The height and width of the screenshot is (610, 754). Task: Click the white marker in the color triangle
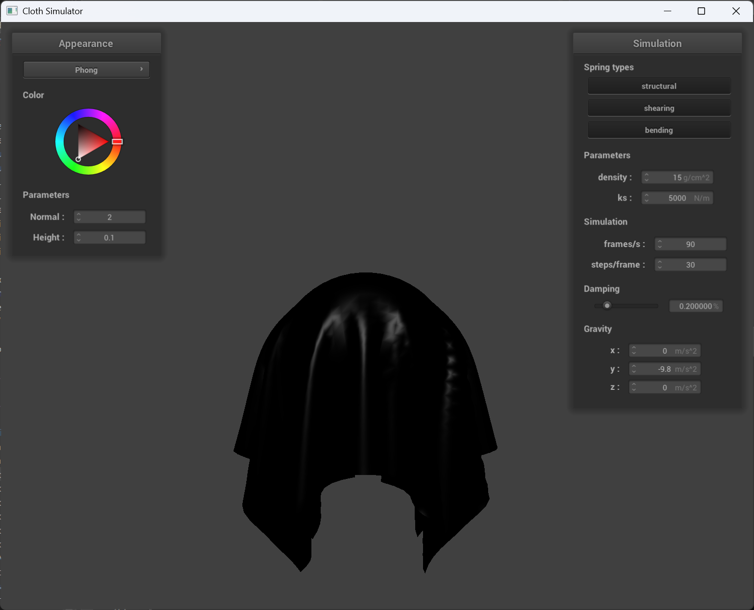pyautogui.click(x=78, y=159)
